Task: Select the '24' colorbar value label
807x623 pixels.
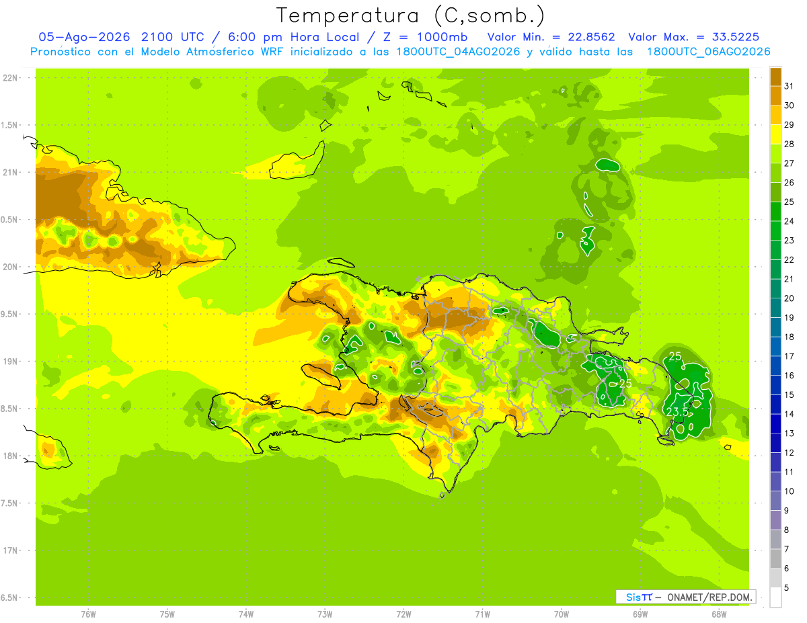Action: click(x=790, y=221)
